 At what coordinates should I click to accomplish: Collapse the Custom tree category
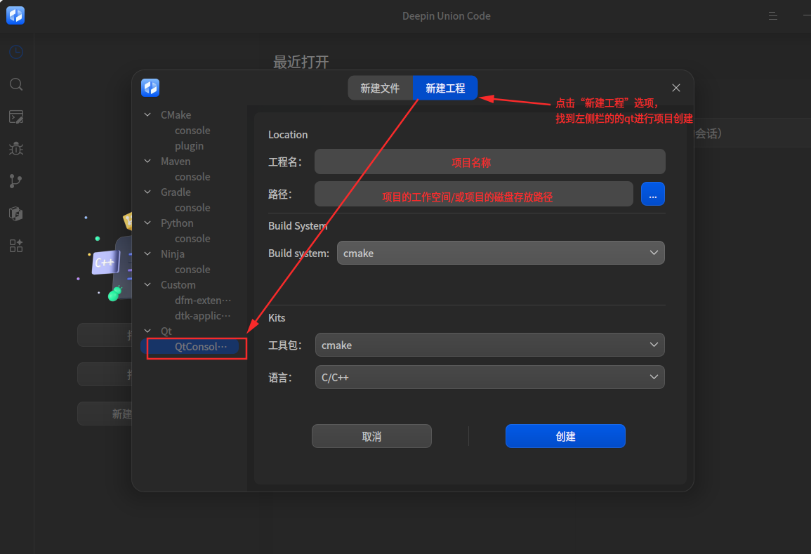click(147, 285)
